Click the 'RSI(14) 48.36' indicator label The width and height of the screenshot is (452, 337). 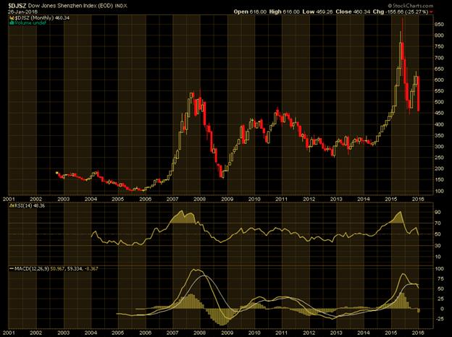[30, 206]
